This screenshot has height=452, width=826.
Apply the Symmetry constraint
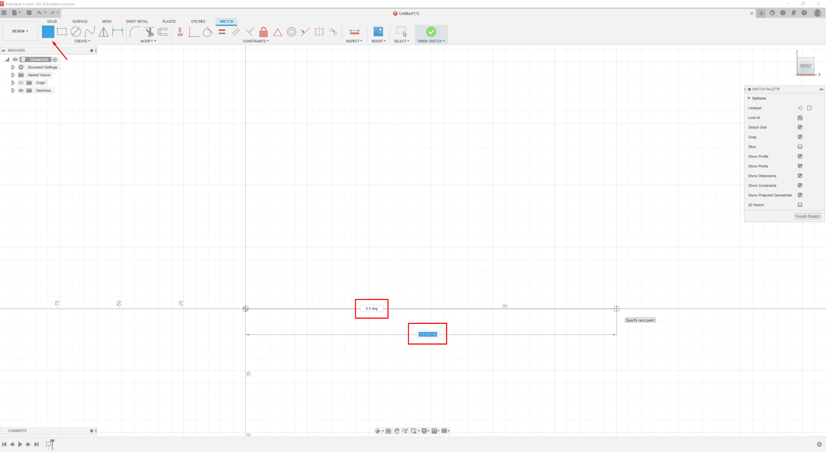(x=319, y=32)
